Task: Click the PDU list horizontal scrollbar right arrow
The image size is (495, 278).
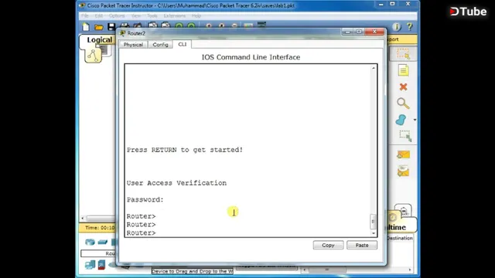Action: click(x=410, y=270)
